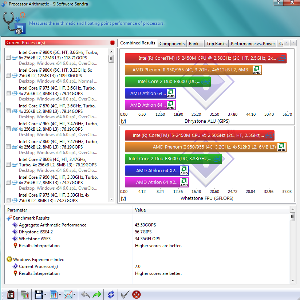Select the 45.53GOPS aggregate value
The width and height of the screenshot is (300, 300).
click(145, 225)
